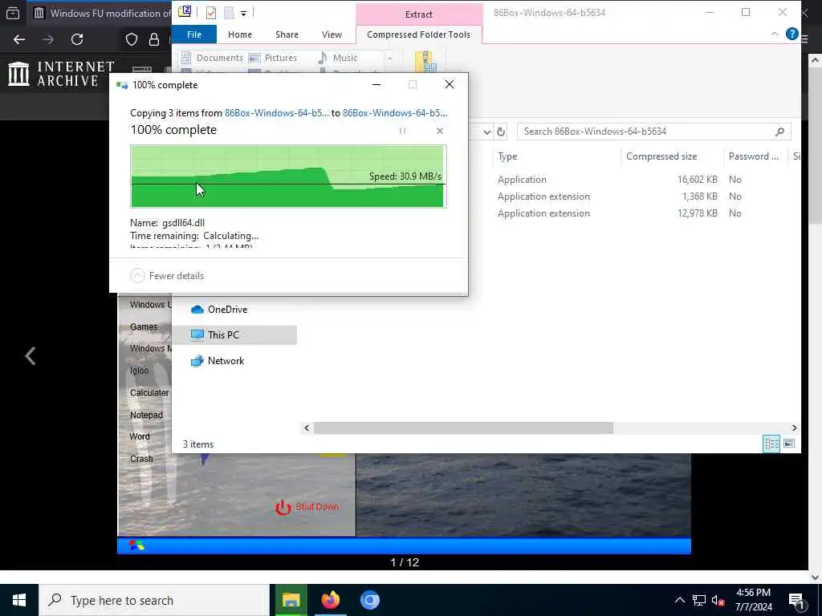This screenshot has height=616, width=822.
Task: Click the Firefox reload page icon
Action: [x=77, y=39]
